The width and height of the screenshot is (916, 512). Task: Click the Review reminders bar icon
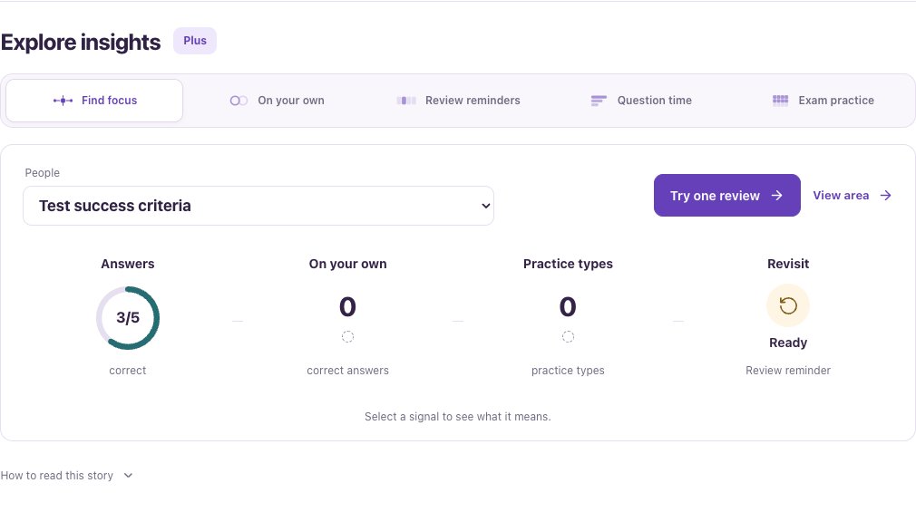406,101
